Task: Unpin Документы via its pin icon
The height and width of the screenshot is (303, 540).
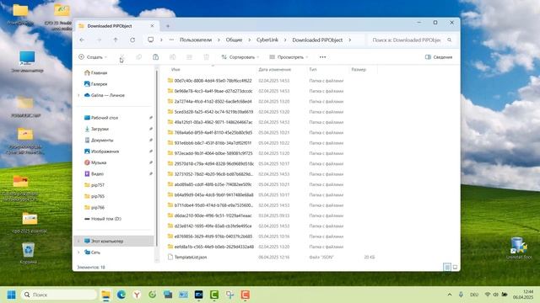Action: pyautogui.click(x=151, y=141)
